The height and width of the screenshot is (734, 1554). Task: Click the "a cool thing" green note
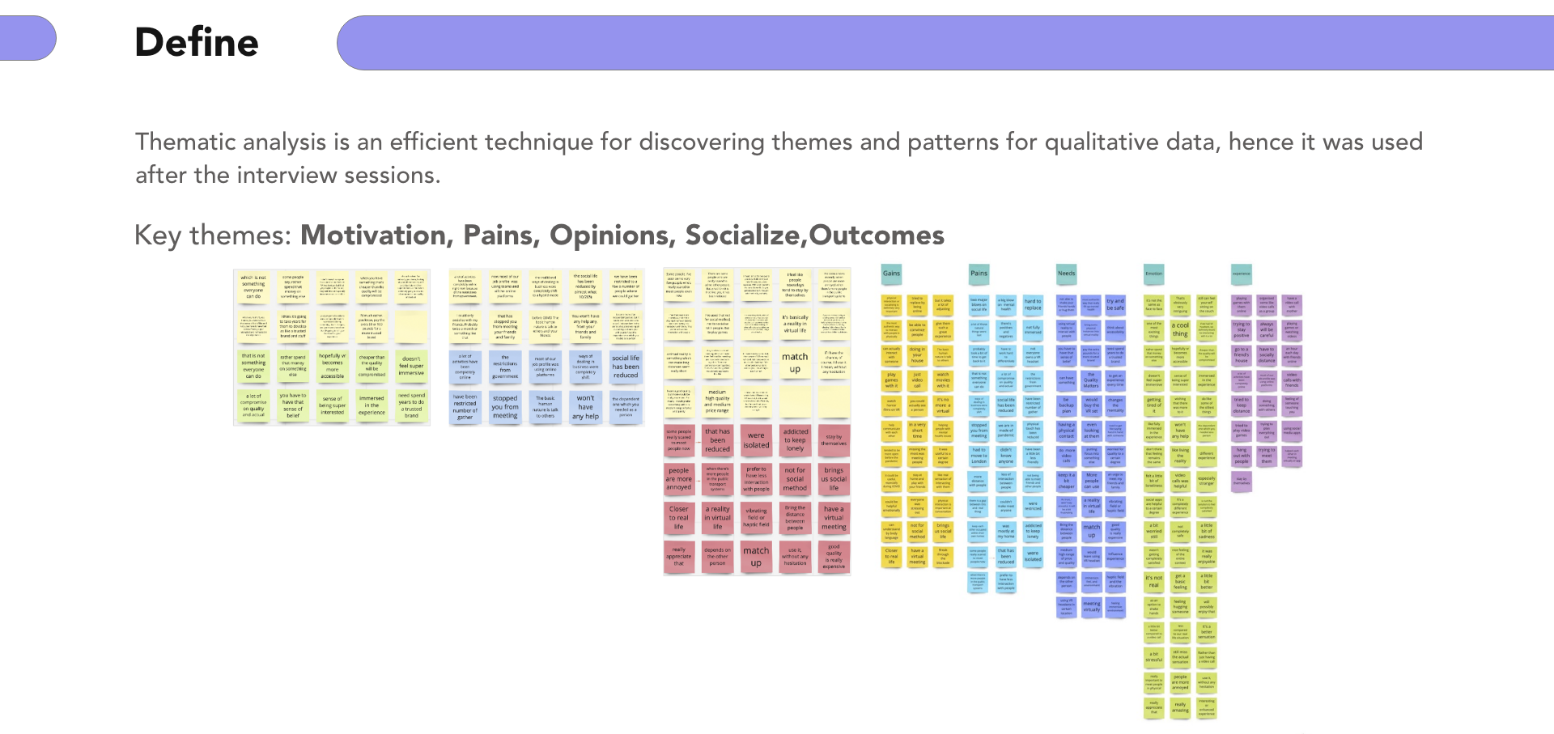[1180, 329]
